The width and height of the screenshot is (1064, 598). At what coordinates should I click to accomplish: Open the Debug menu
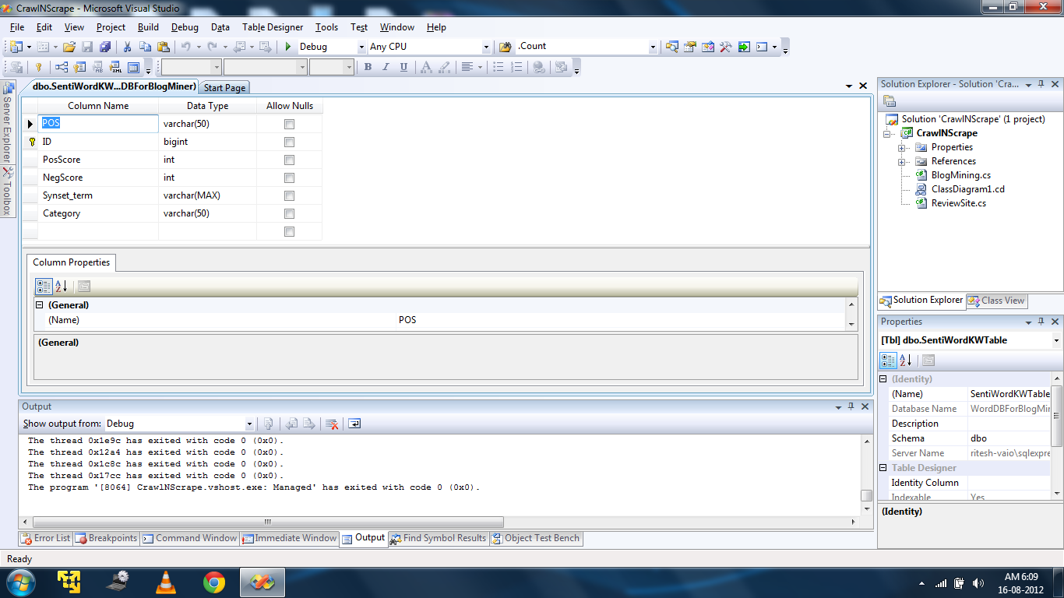coord(185,27)
